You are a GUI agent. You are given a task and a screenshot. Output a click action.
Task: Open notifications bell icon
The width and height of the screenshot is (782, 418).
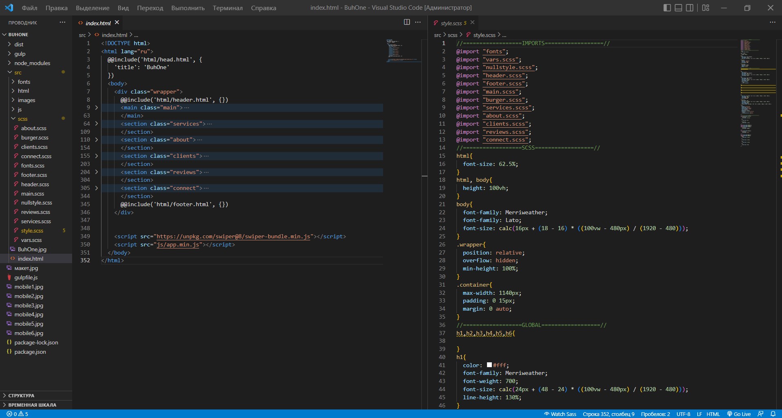[x=773, y=414]
